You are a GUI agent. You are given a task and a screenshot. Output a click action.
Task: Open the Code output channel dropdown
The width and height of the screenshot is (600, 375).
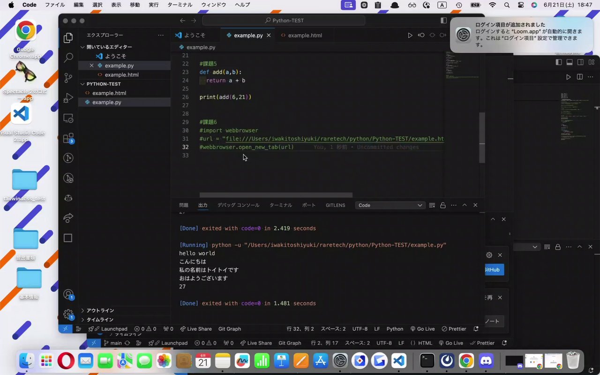[x=390, y=205]
